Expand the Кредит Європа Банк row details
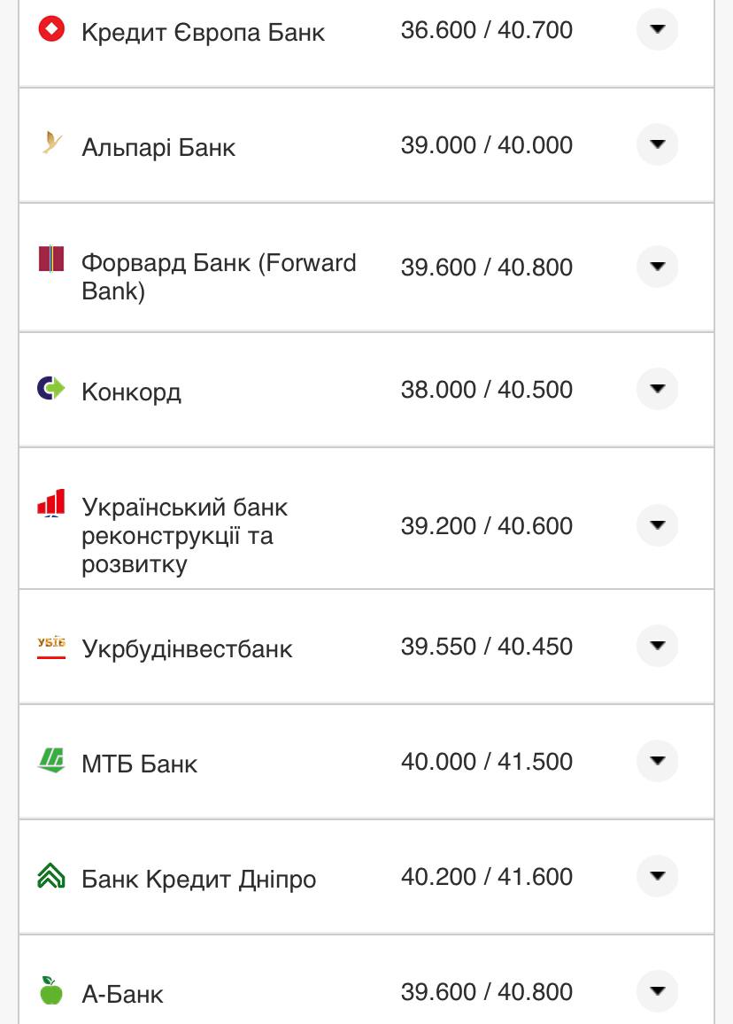Image resolution: width=733 pixels, height=1024 pixels. coord(657,29)
